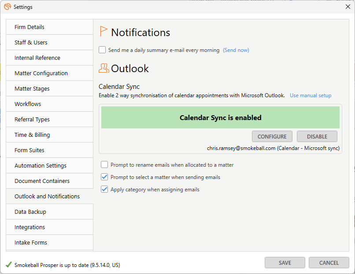This screenshot has width=355, height=274.
Task: Uncheck Prompt to select a matter when sending
Action: 104,177
